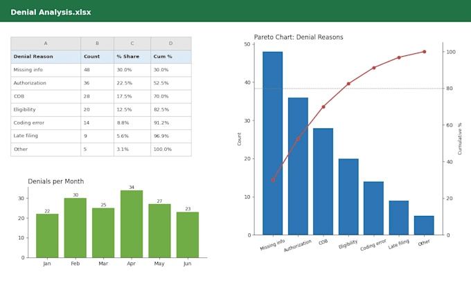This screenshot has width=471, height=283.
Task: Click the 17.5% share cell
Action: 132,97
